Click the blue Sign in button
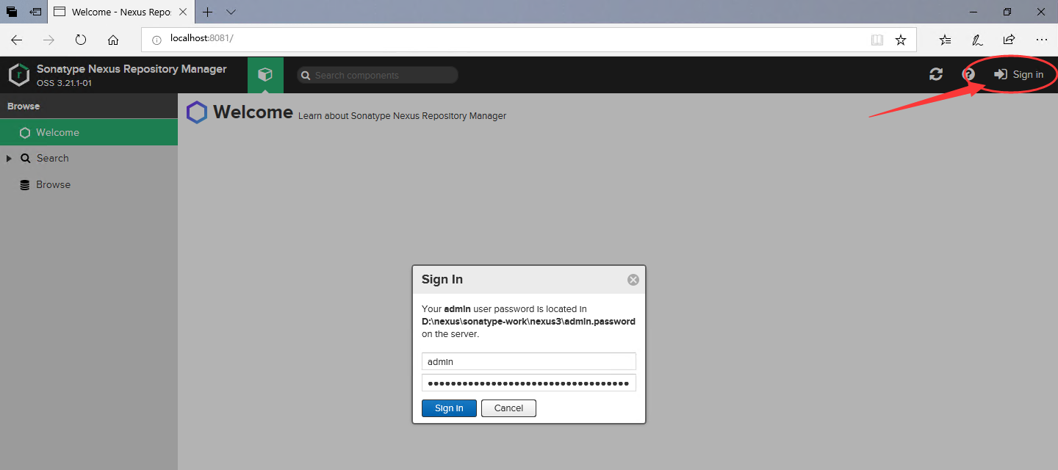The height and width of the screenshot is (470, 1058). pos(449,408)
